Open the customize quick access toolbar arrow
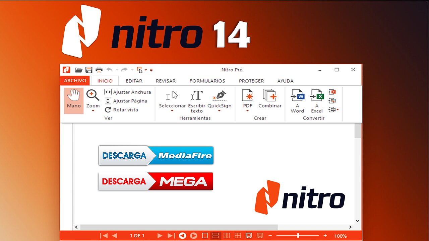This screenshot has width=429, height=241. (x=151, y=70)
